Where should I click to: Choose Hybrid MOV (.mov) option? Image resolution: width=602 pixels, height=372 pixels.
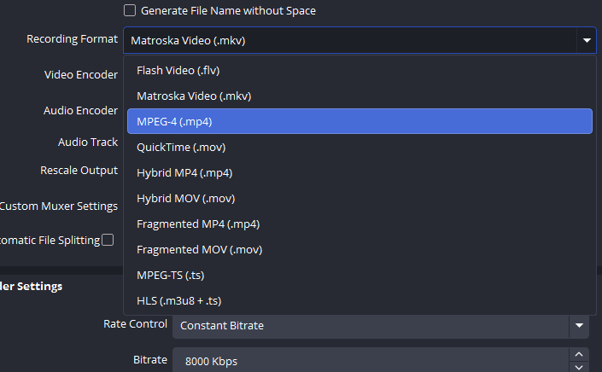click(x=359, y=198)
